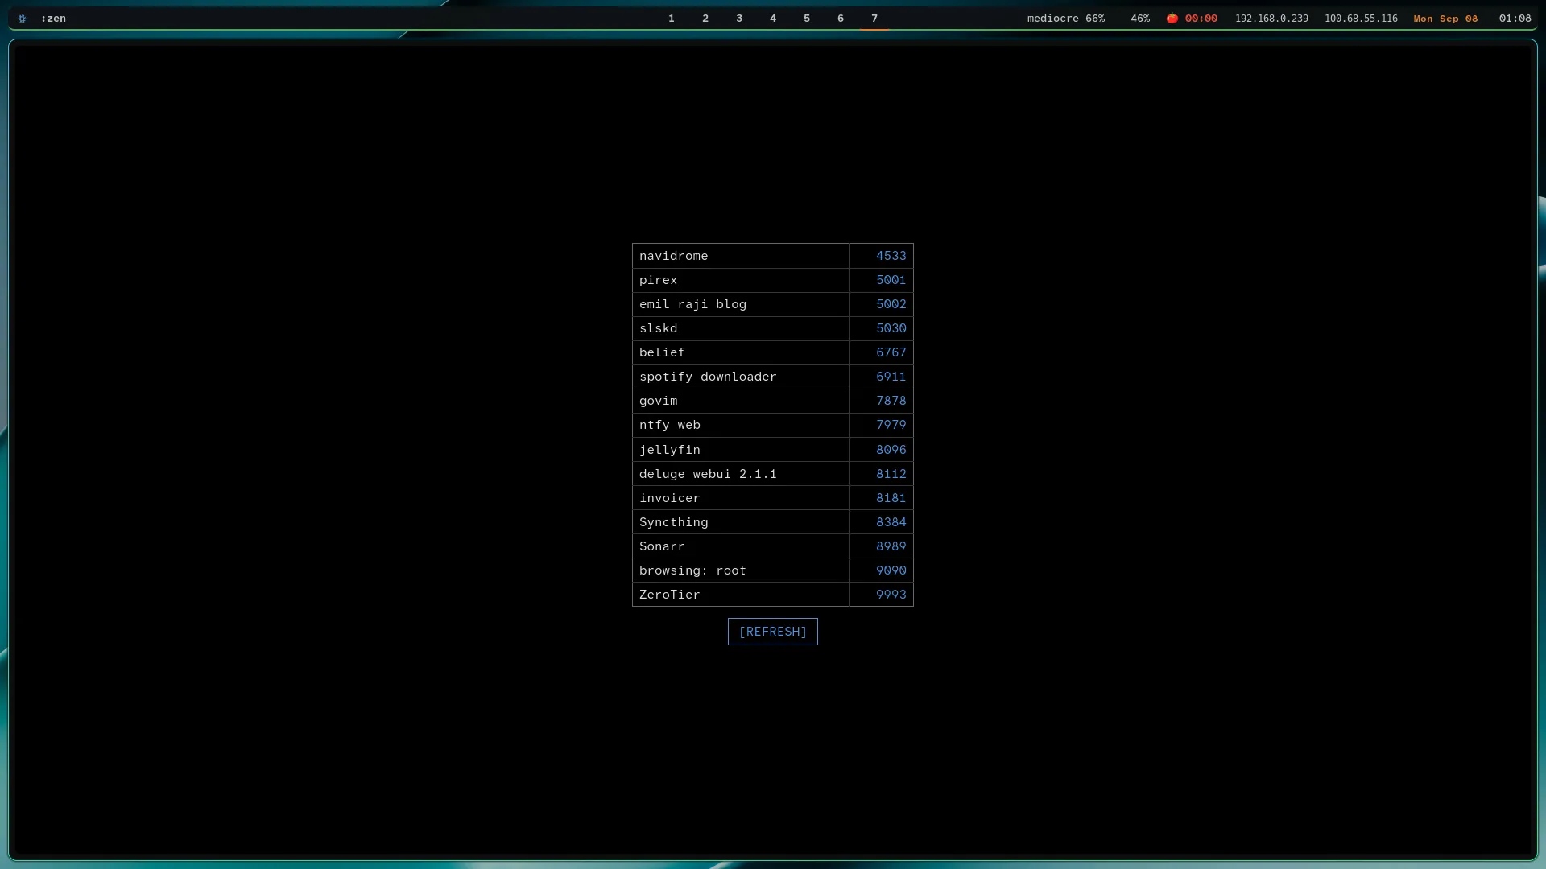Click the pirex service name
The width and height of the screenshot is (1546, 869).
pos(659,280)
